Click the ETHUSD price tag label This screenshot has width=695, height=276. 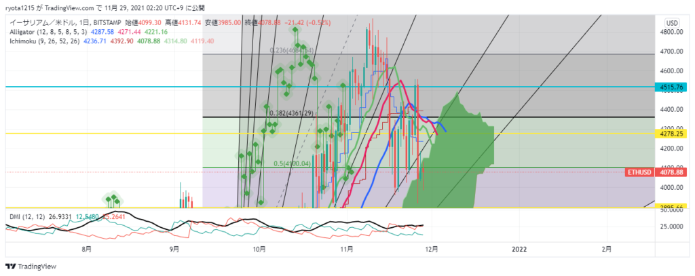[x=639, y=173]
